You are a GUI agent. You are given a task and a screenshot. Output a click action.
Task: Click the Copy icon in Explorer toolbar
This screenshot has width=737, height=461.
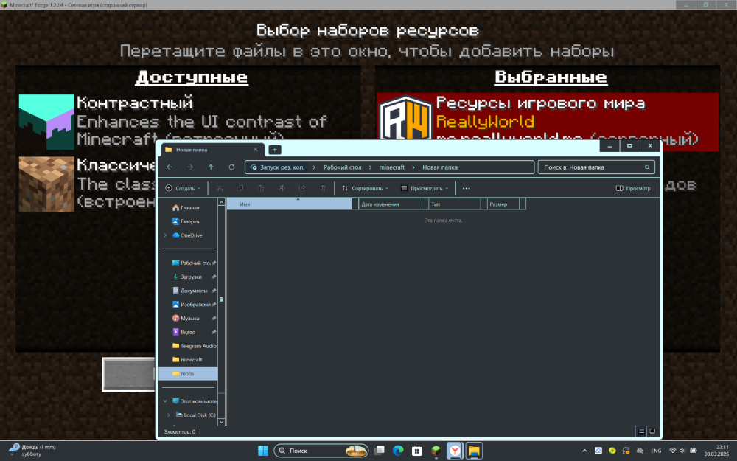(240, 188)
